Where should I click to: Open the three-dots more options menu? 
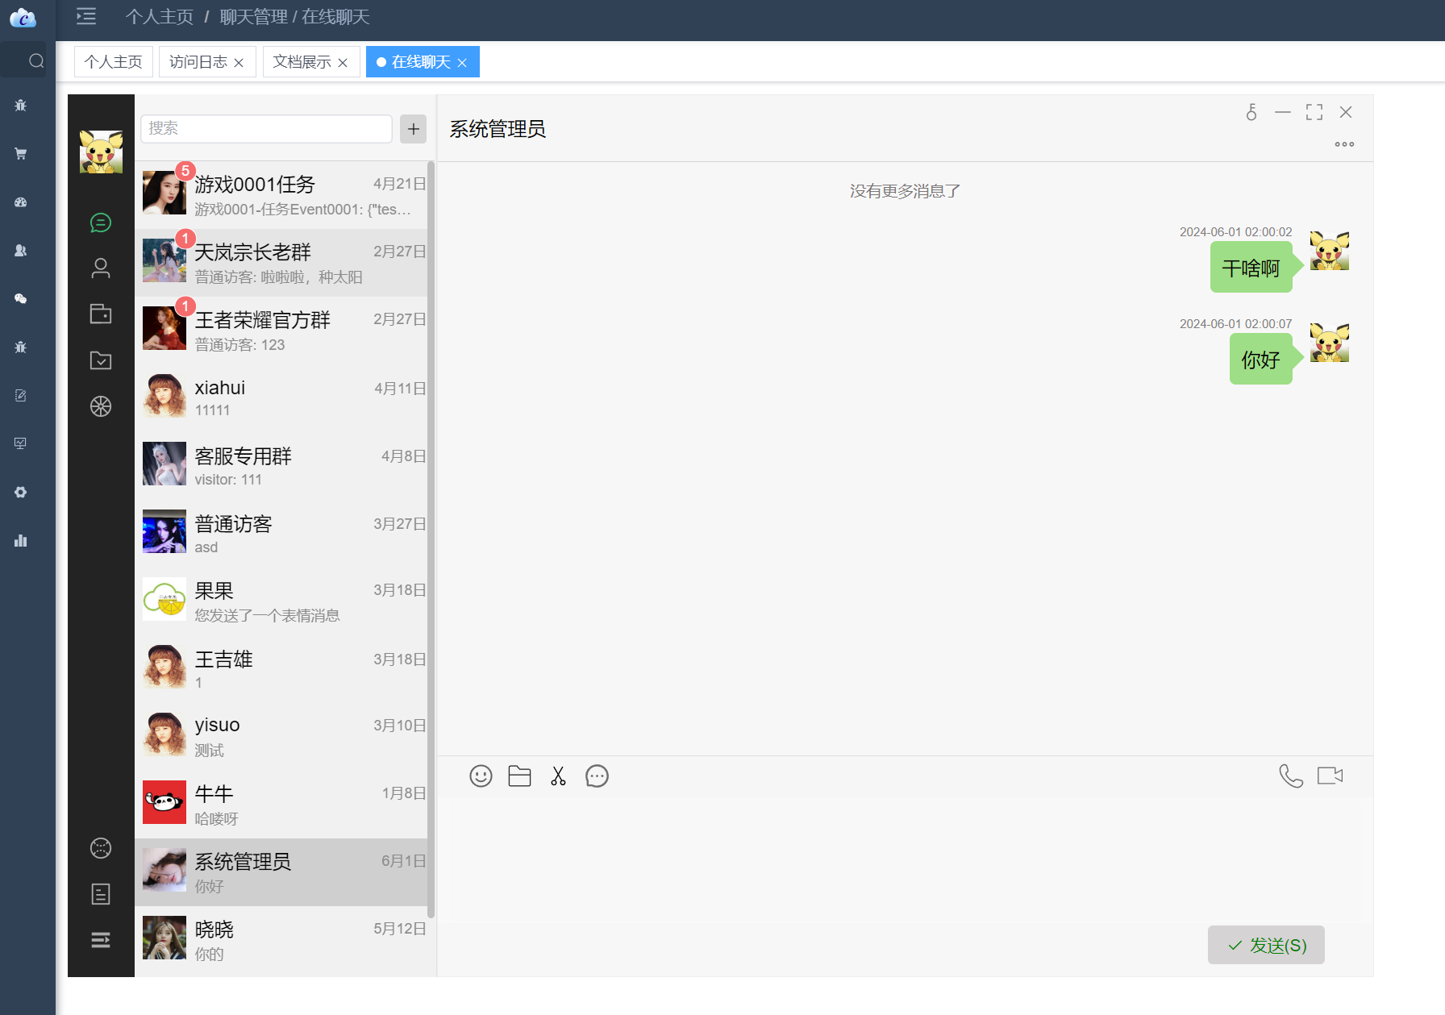point(1344,144)
